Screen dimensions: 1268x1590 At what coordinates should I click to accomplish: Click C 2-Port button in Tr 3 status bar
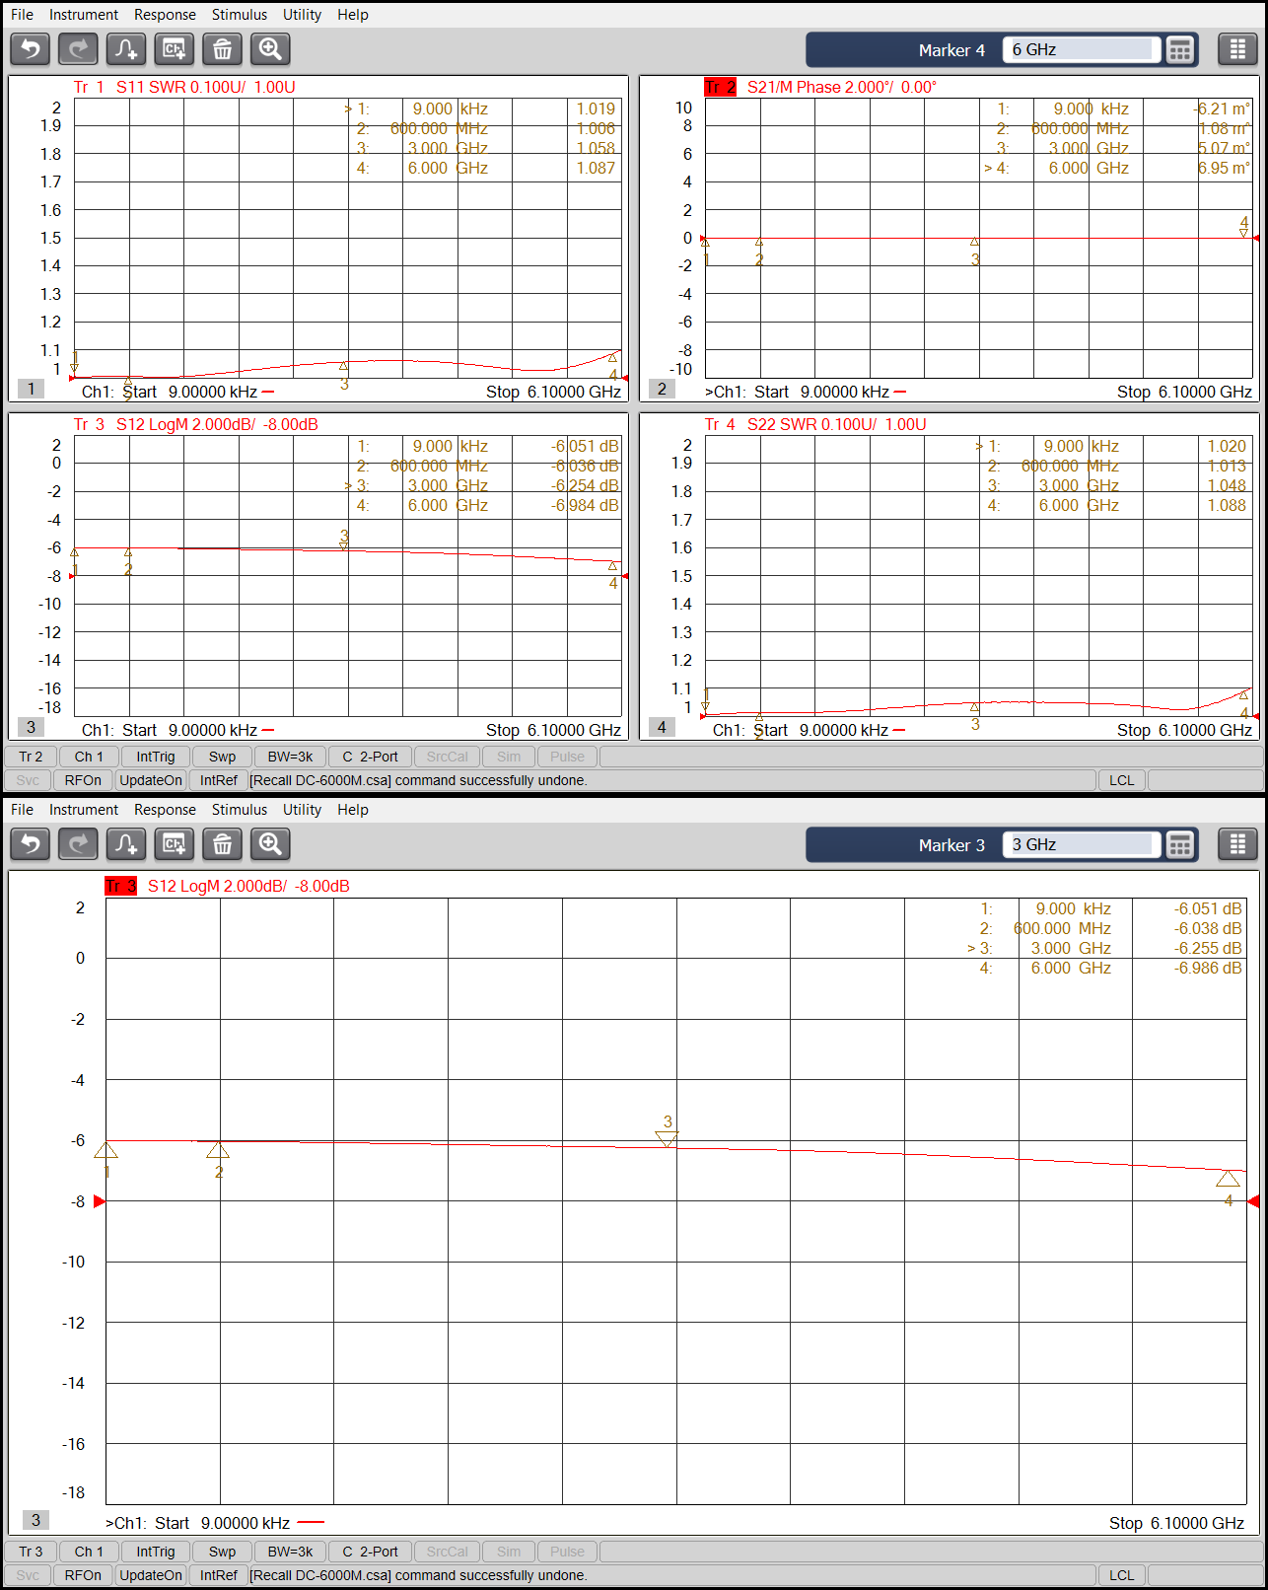pos(371,1552)
